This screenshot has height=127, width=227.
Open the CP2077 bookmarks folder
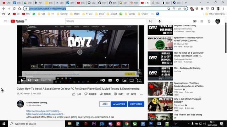click(x=143, y=14)
